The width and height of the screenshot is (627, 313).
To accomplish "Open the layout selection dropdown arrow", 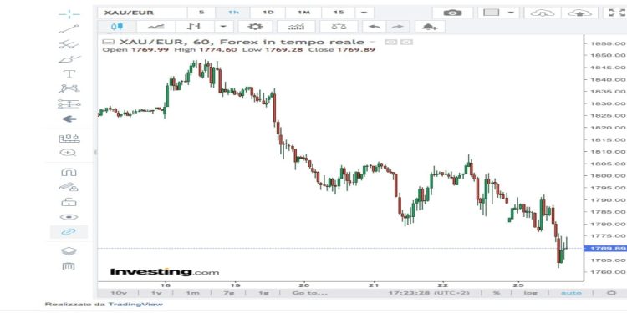I will point(511,13).
